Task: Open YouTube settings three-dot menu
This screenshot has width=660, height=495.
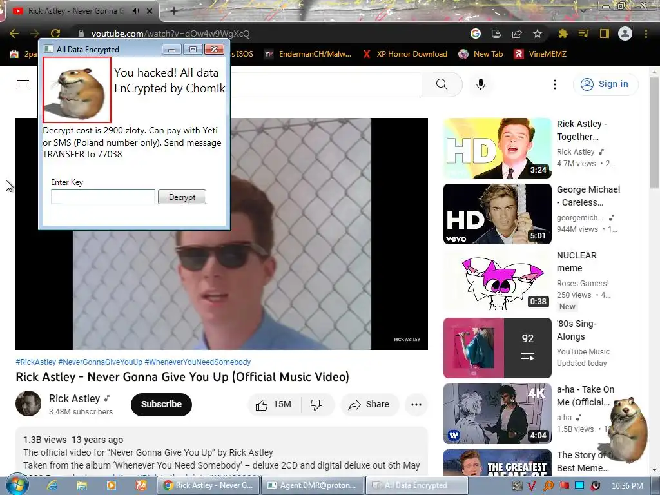Action: coord(555,84)
